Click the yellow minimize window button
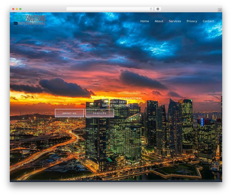232x196 pixels. 17,9
